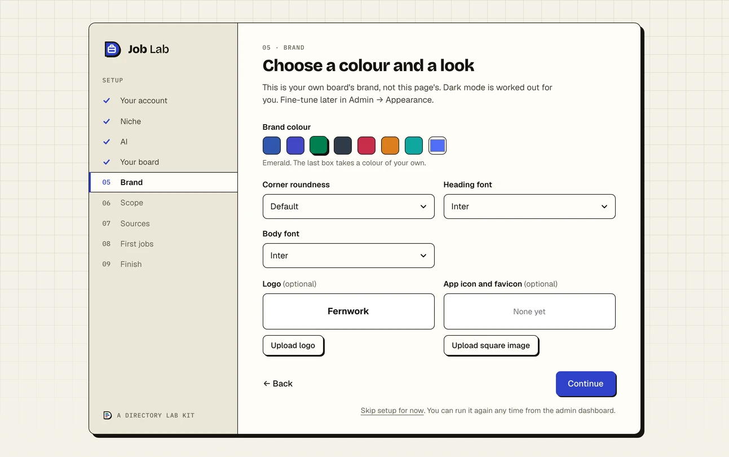Click the Continue button
This screenshot has height=457, width=729.
(x=586, y=384)
